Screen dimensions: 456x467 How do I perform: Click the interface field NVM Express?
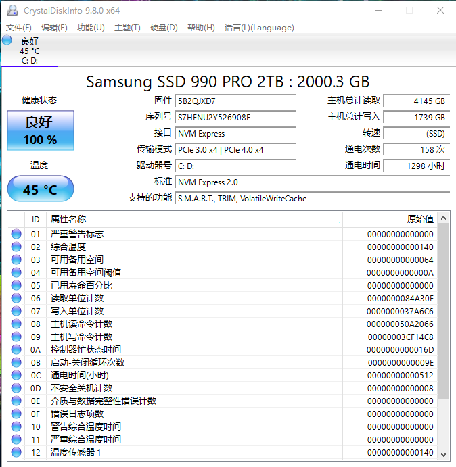(x=235, y=134)
